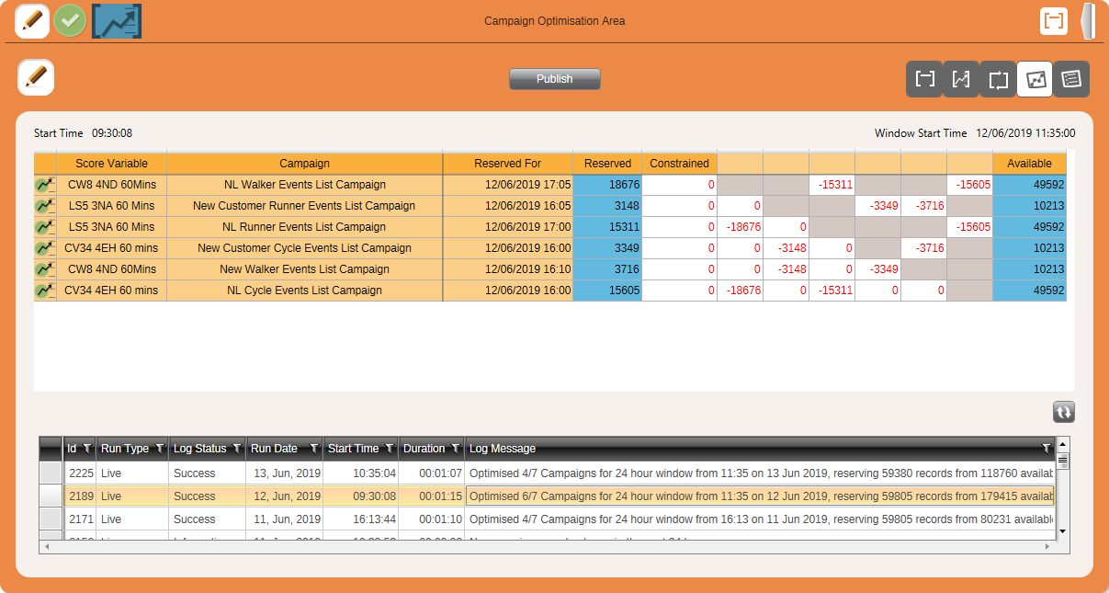Refresh the log grid with arrows icon
1109x593 pixels.
[1064, 413]
